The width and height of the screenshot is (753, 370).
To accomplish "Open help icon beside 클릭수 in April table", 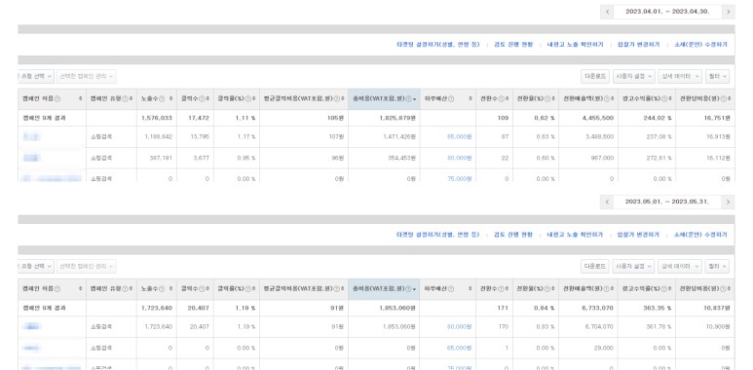I will 202,99.
